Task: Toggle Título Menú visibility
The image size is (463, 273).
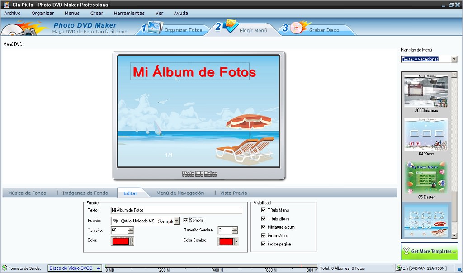Action: click(x=264, y=210)
